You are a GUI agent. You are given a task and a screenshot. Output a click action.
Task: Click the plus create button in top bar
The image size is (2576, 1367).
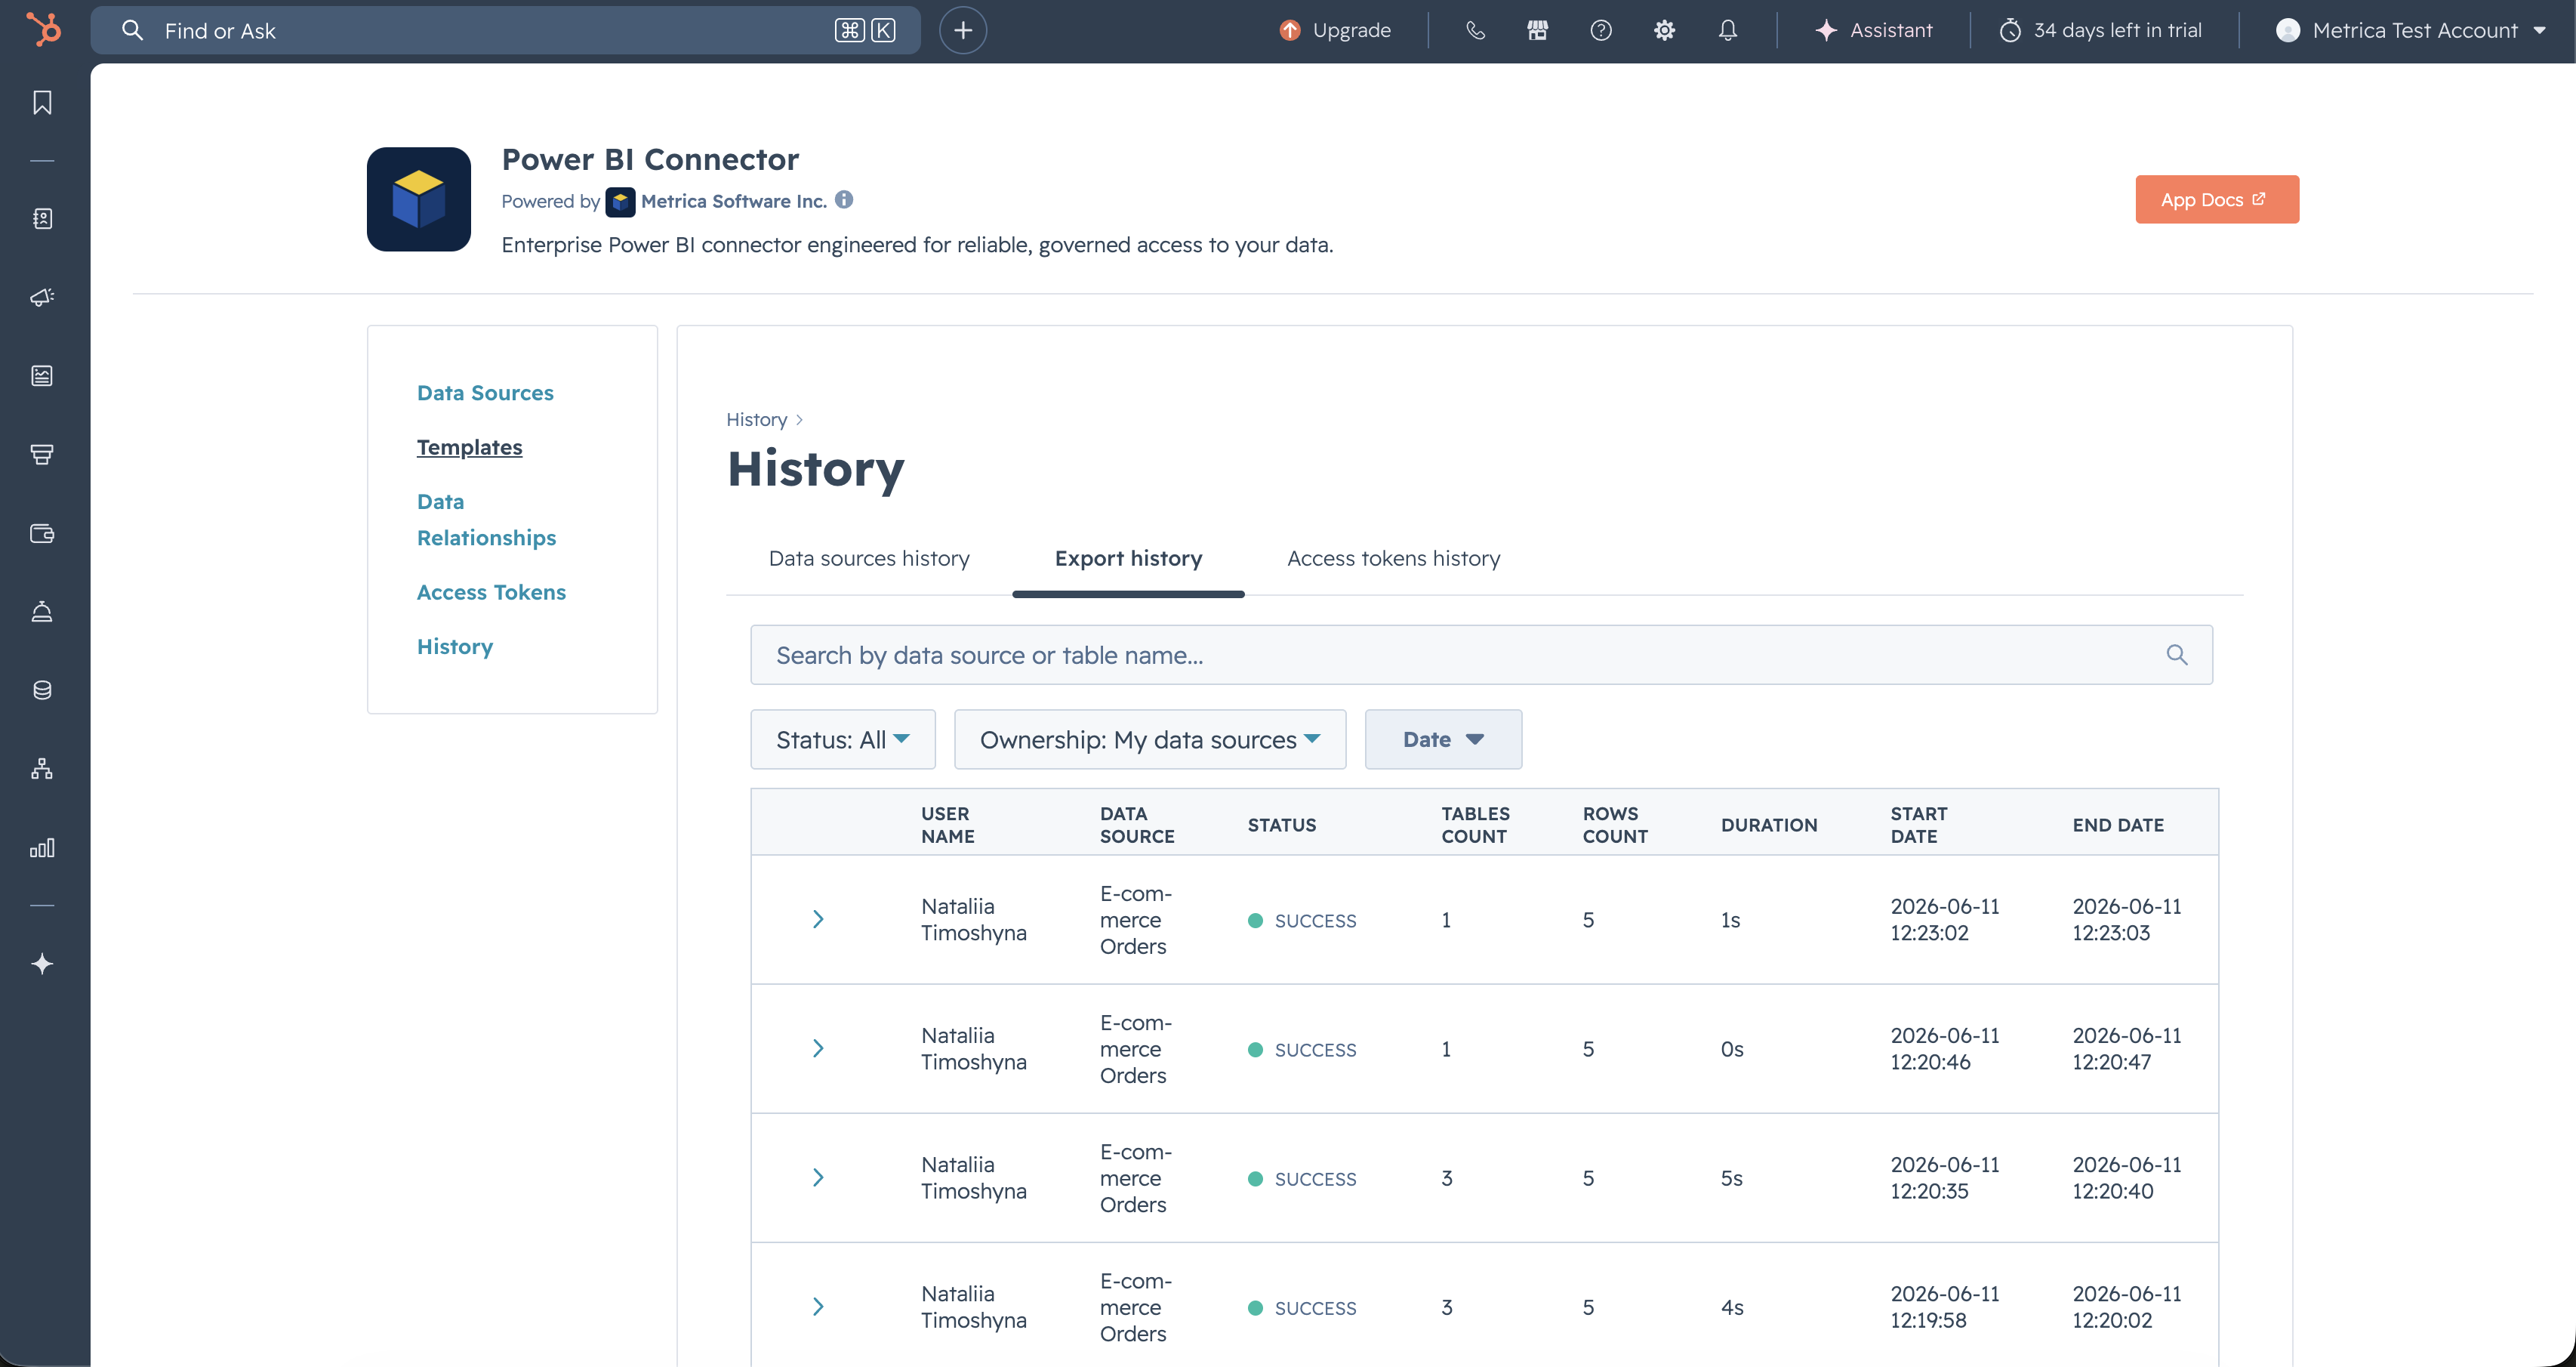pyautogui.click(x=963, y=30)
